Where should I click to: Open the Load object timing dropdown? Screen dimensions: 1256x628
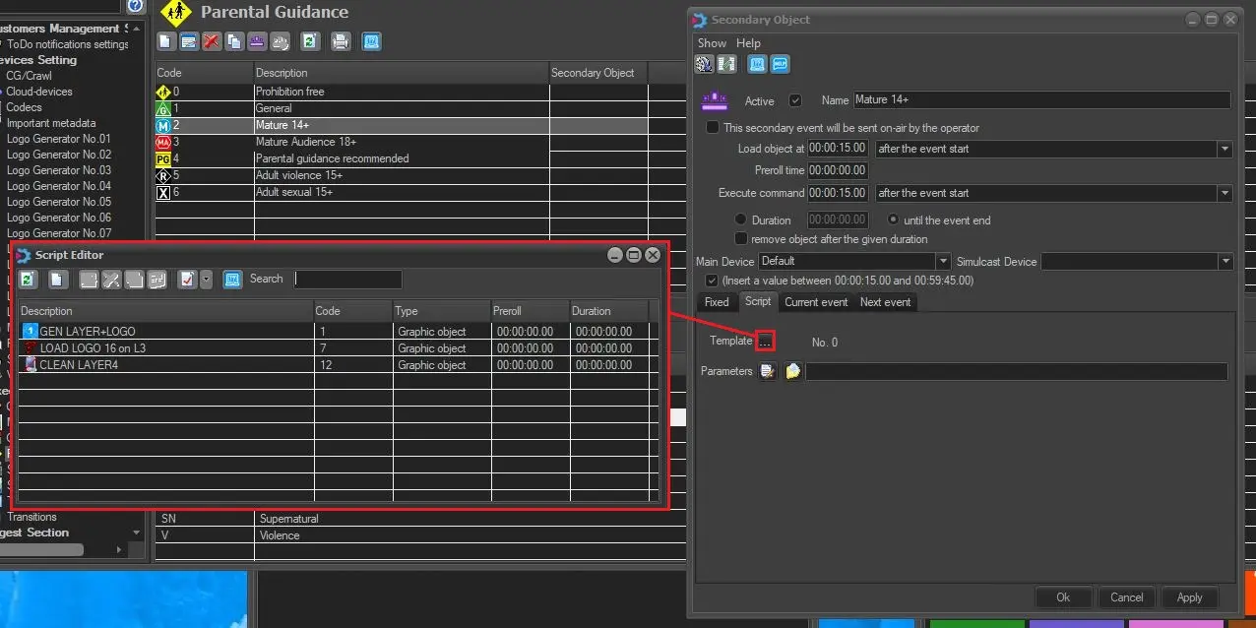pos(1225,150)
